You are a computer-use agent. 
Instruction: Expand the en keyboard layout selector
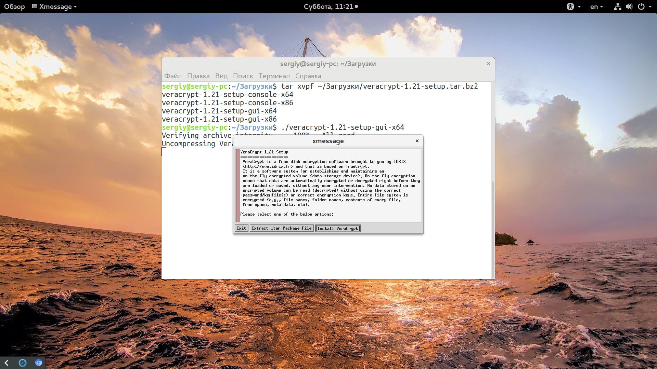(596, 6)
